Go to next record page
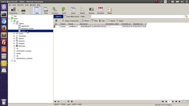This screenshot has height=106, width=189. pyautogui.click(x=173, y=102)
